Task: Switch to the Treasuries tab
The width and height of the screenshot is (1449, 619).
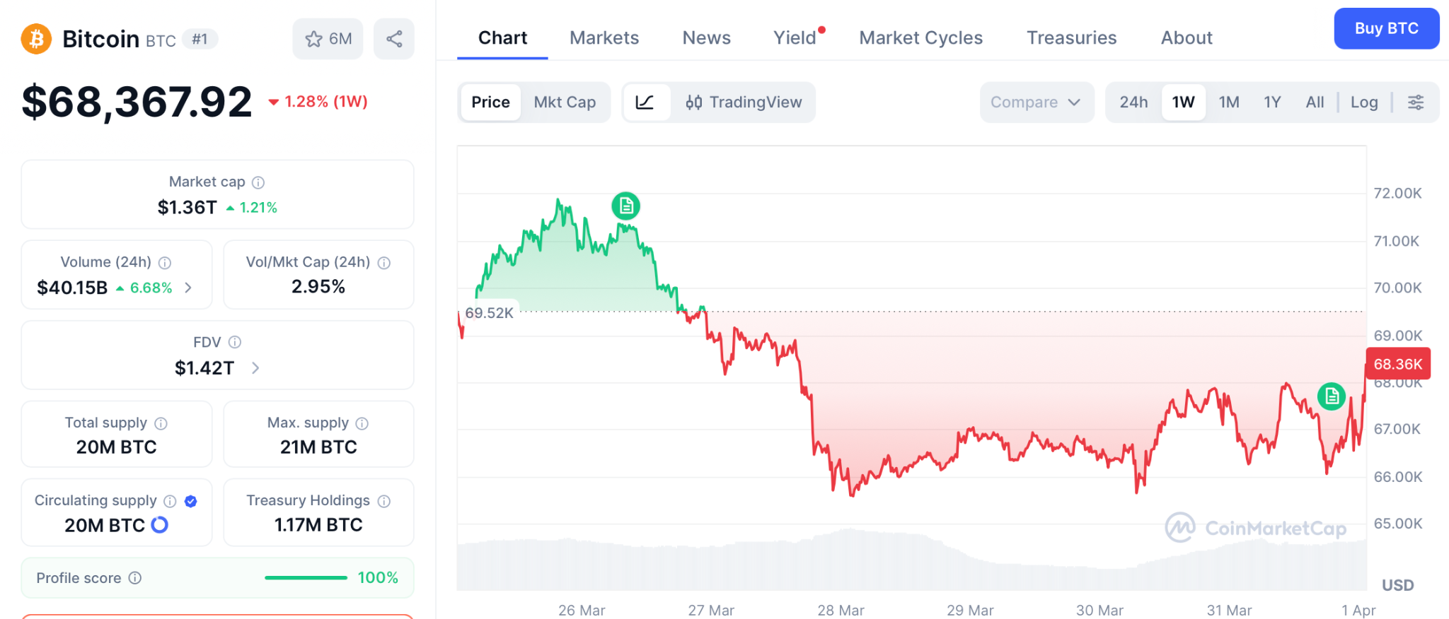Action: 1071,38
